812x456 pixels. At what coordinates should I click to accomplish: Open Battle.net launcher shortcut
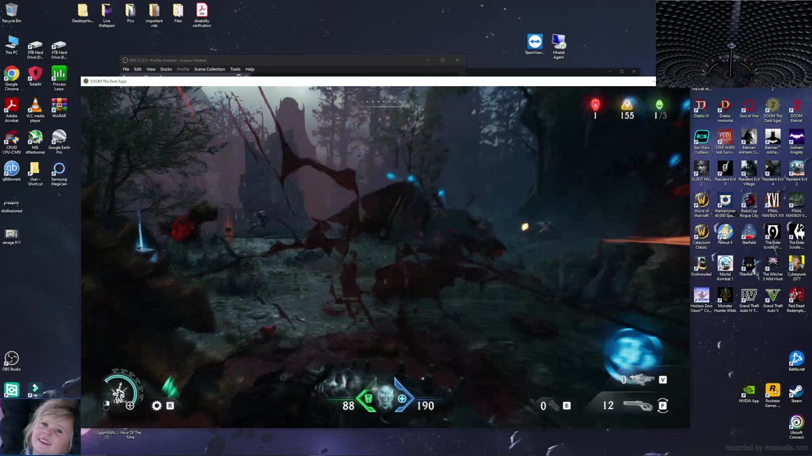pos(796,362)
